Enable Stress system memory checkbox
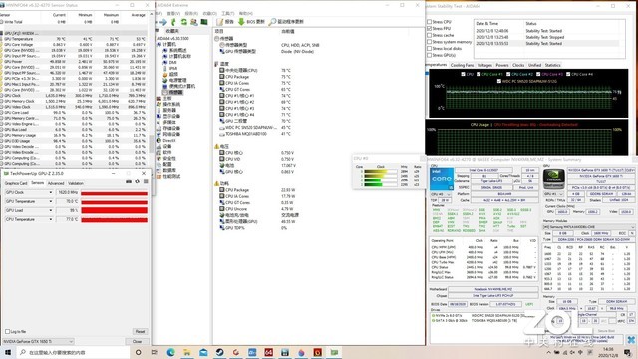 (x=429, y=42)
